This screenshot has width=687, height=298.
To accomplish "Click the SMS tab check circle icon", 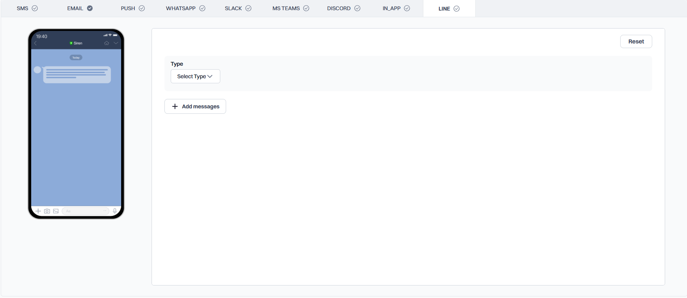I will (x=35, y=8).
